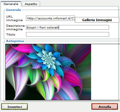Click the flower preview image
This screenshot has width=120, height=112.
click(48, 72)
